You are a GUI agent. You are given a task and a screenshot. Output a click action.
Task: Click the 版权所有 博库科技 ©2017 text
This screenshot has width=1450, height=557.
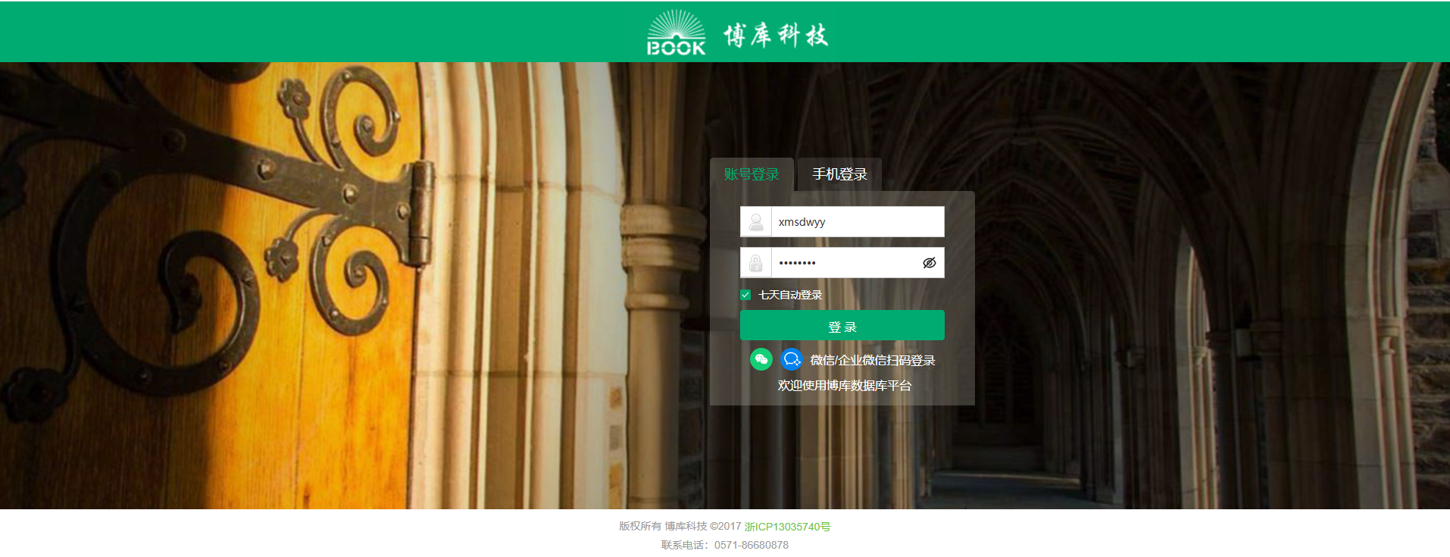pos(680,526)
